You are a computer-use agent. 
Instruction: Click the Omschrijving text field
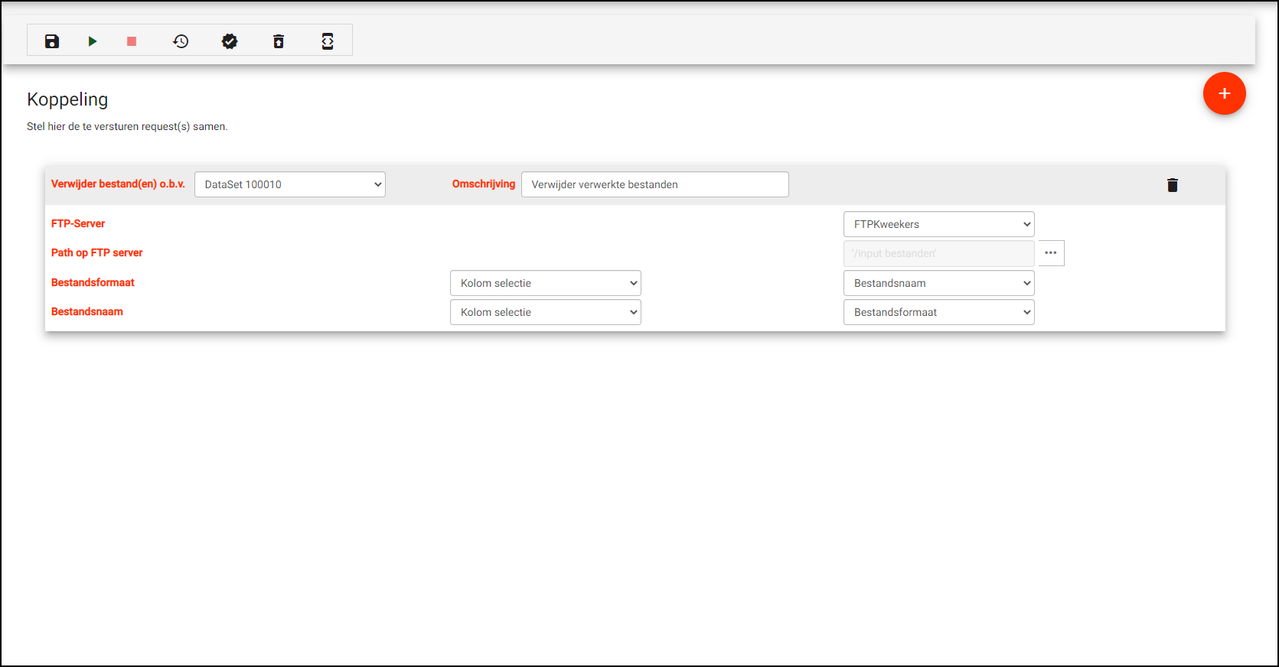pos(654,184)
